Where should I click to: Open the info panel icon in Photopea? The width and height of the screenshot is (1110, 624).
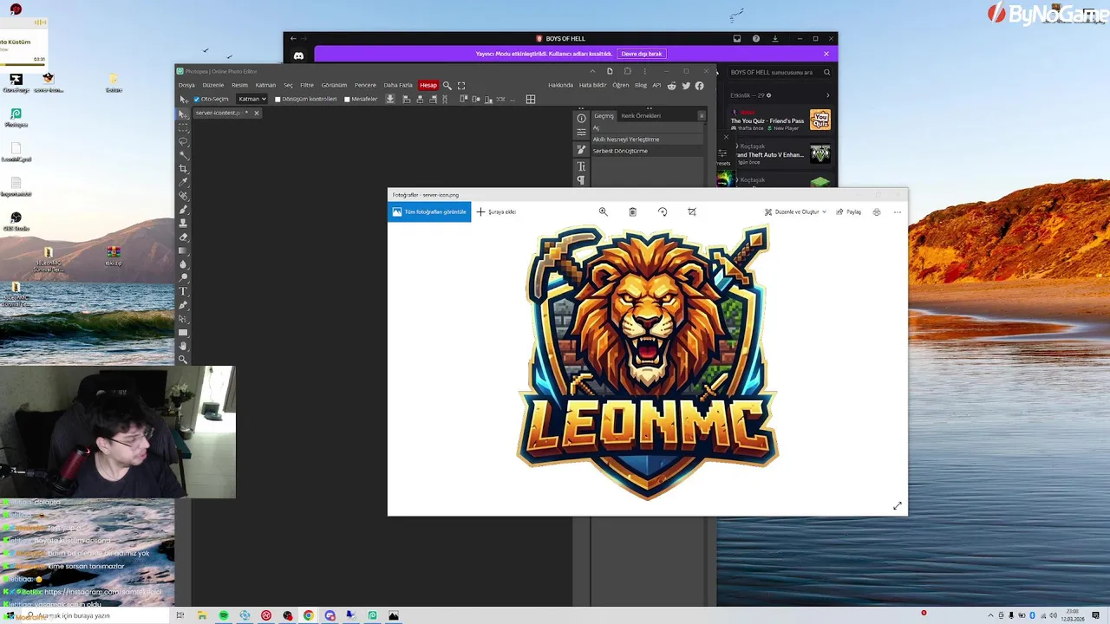point(581,118)
